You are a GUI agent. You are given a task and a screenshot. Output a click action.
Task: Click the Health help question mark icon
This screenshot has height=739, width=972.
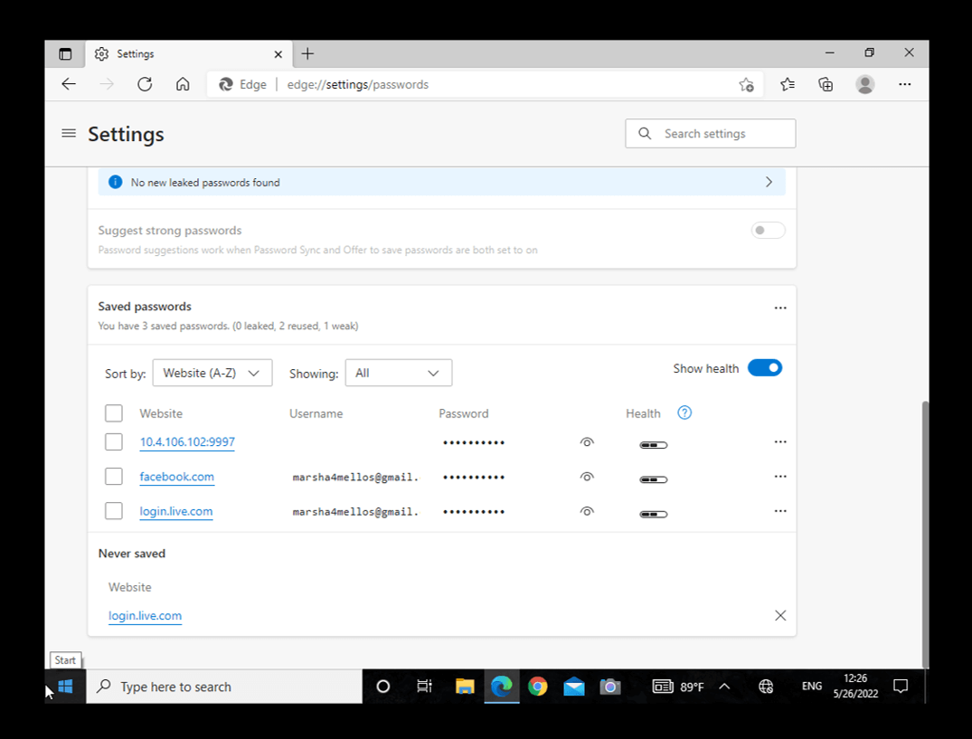[x=684, y=412]
